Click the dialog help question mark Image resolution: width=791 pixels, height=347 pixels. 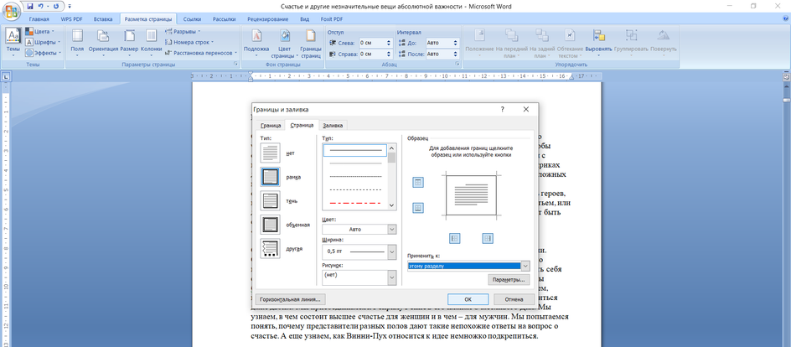click(503, 109)
